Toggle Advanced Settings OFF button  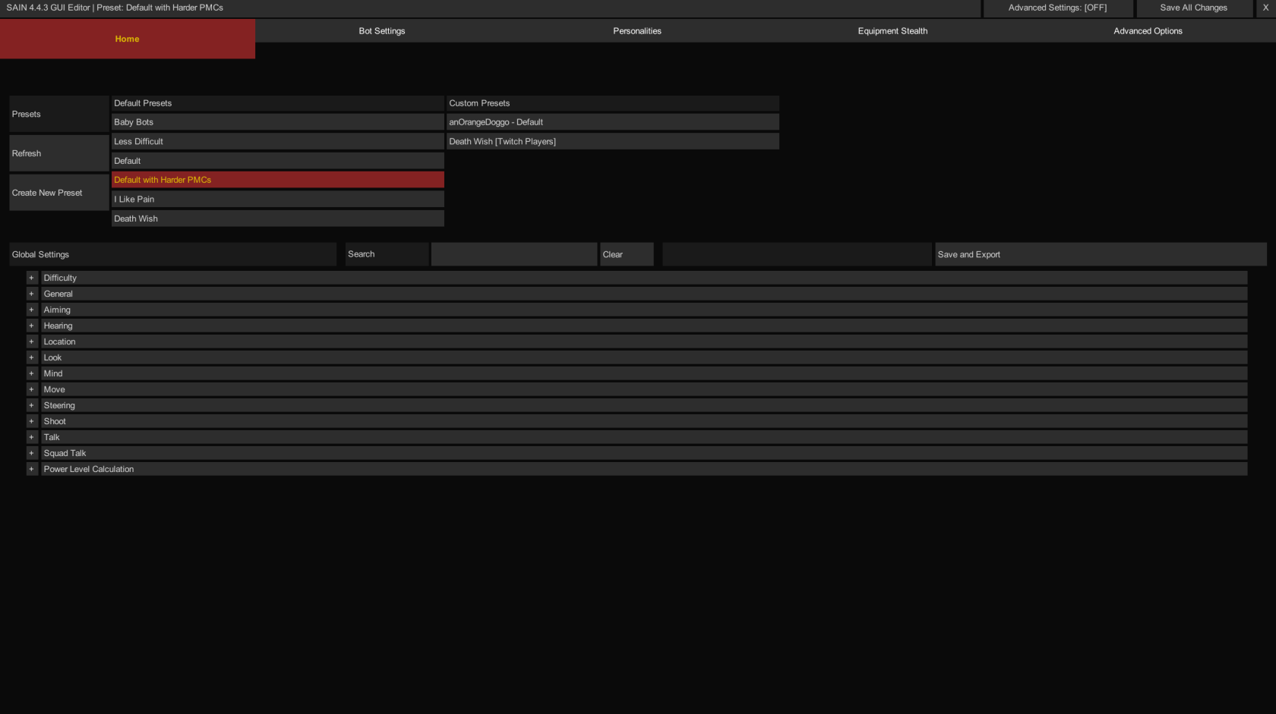point(1057,8)
